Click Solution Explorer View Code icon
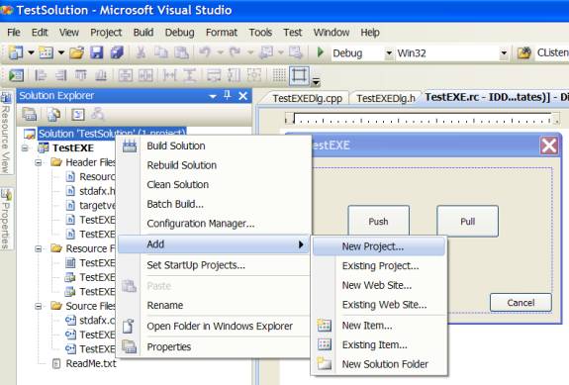The image size is (569, 385). point(77,114)
